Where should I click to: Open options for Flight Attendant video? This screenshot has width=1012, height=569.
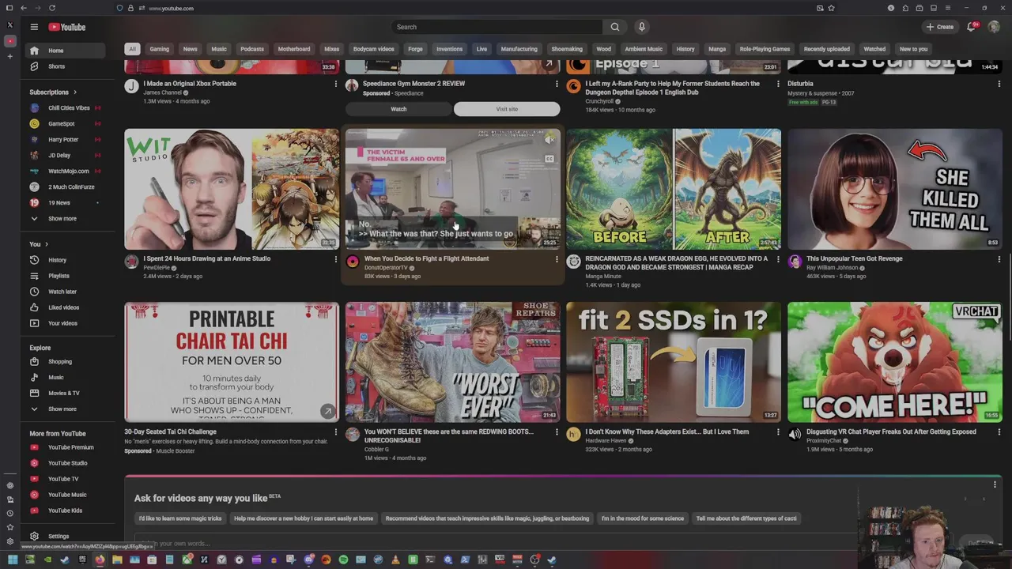[557, 259]
